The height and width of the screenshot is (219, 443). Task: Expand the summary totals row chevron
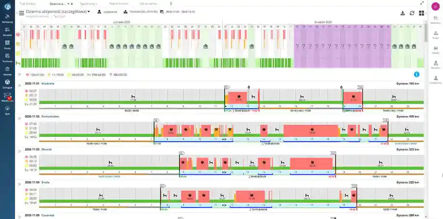(x=19, y=74)
